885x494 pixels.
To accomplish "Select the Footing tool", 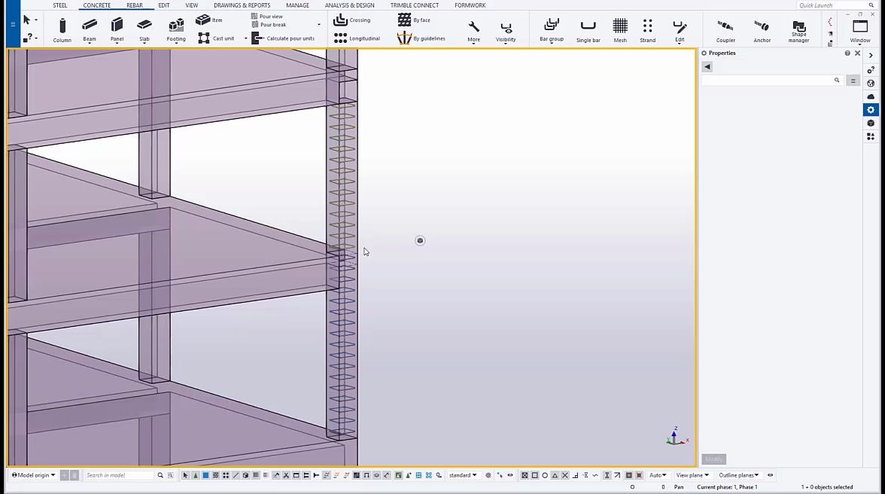I will (176, 30).
